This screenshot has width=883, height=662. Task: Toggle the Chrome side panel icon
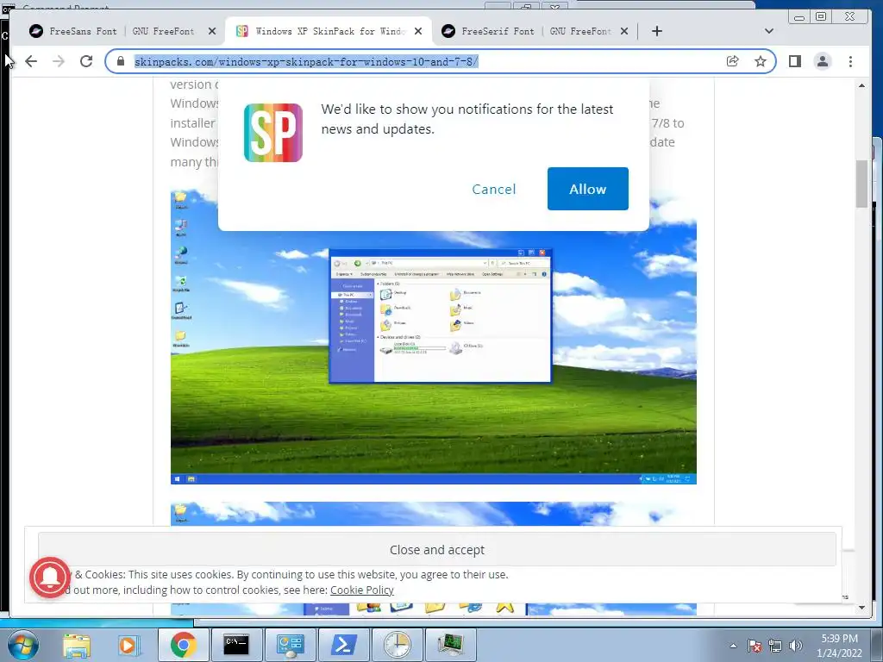[794, 61]
